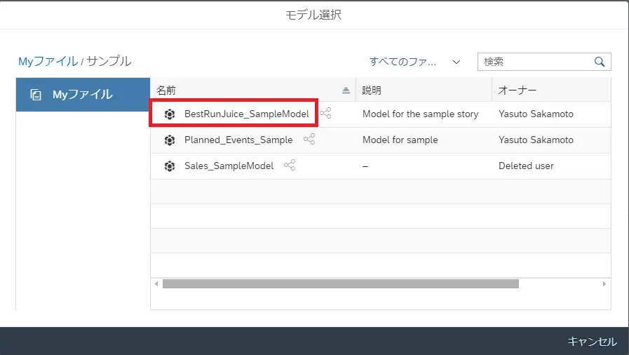Click the share icon next to Sales_SampleModel
Viewport: 629px width, 355px height.
[290, 165]
